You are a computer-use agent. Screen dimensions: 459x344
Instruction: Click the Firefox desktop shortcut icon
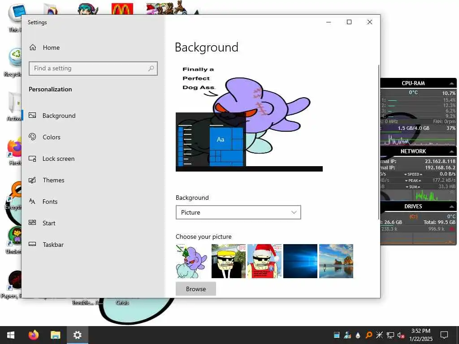pyautogui.click(x=15, y=148)
